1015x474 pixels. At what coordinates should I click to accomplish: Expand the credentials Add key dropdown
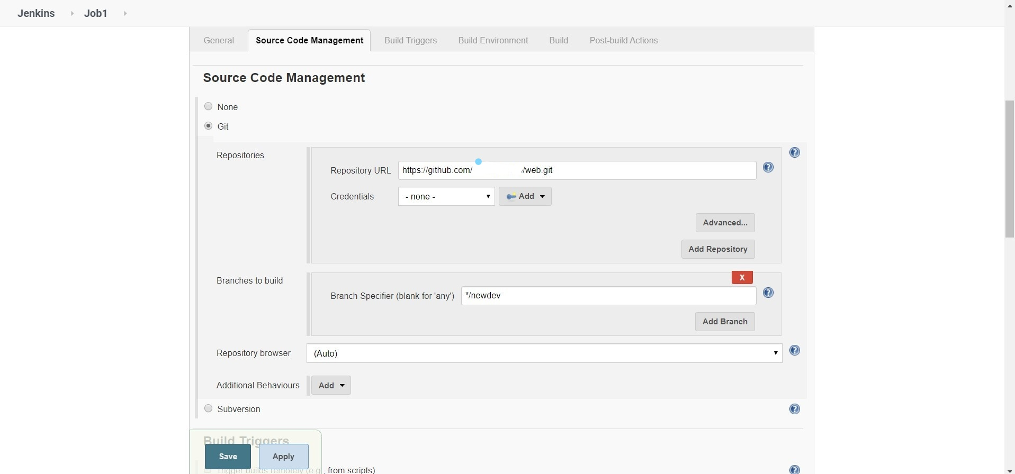click(525, 196)
